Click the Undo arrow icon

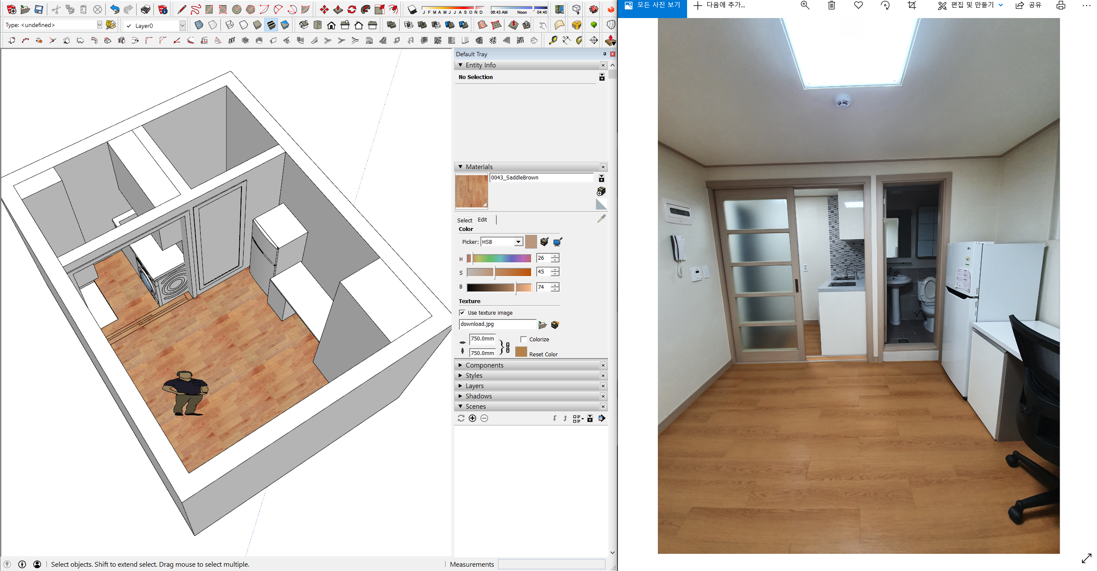click(114, 9)
